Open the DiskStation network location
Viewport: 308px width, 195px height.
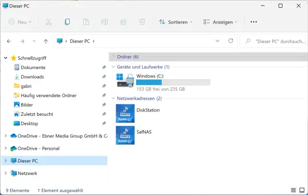click(125, 113)
